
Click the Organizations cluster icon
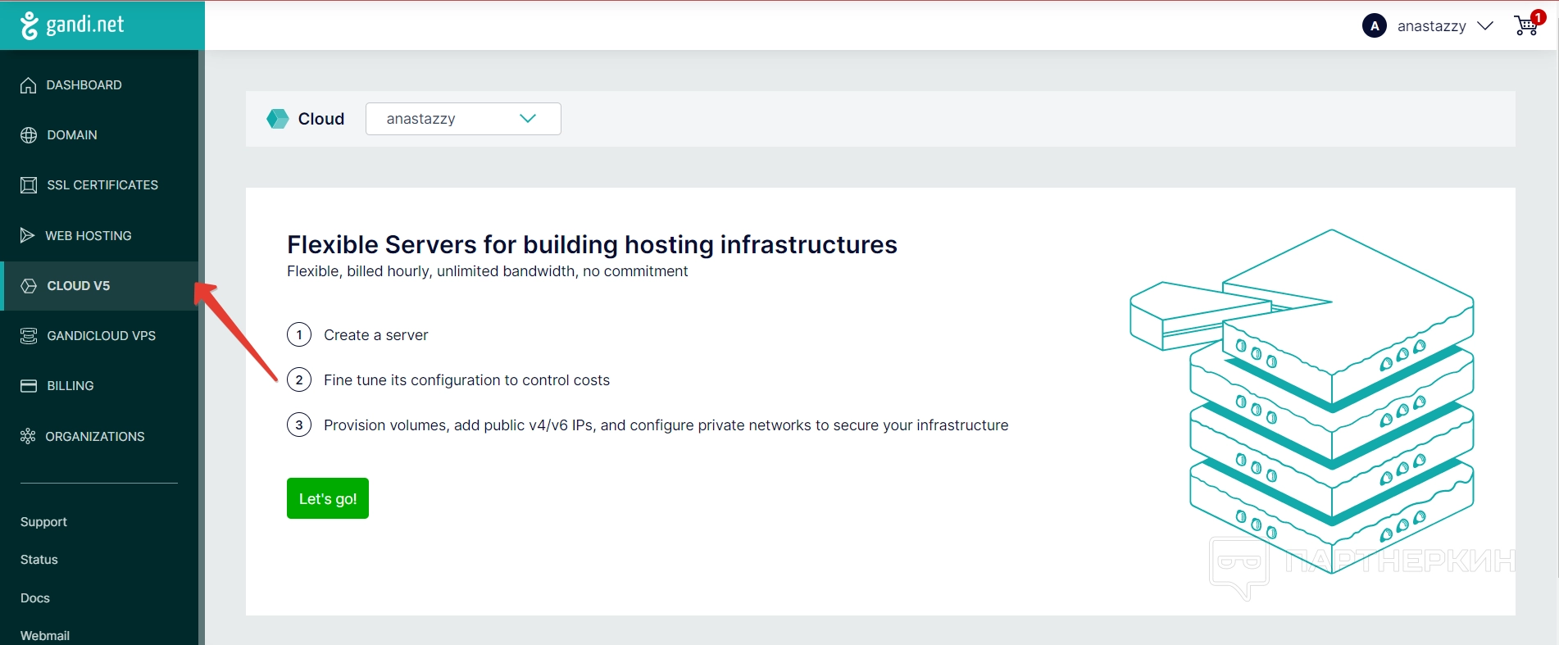[x=28, y=437]
